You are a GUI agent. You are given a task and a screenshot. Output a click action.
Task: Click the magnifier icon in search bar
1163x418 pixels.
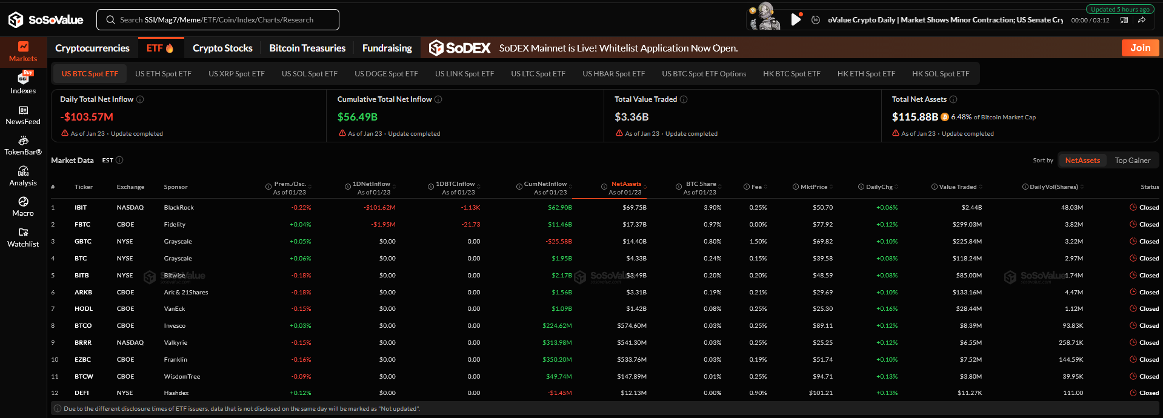(x=110, y=19)
